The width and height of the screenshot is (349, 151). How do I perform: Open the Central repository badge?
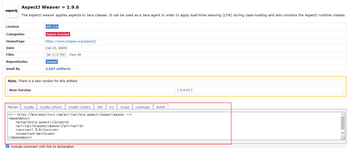coord(52,62)
